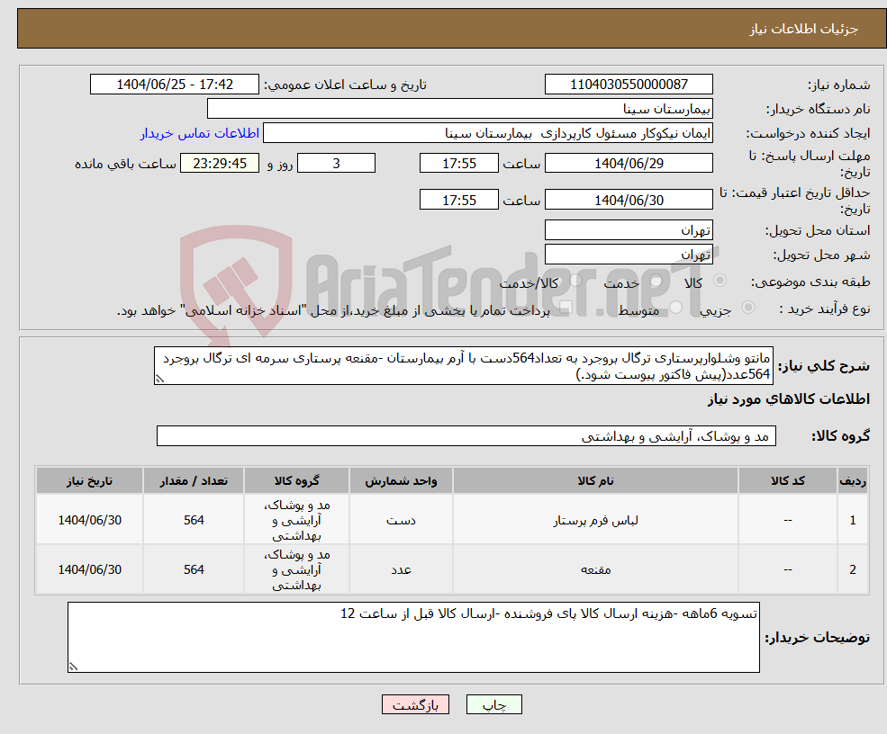This screenshot has width=887, height=734.
Task: Choose the متوسط purchase process option
Action: pyautogui.click(x=675, y=307)
